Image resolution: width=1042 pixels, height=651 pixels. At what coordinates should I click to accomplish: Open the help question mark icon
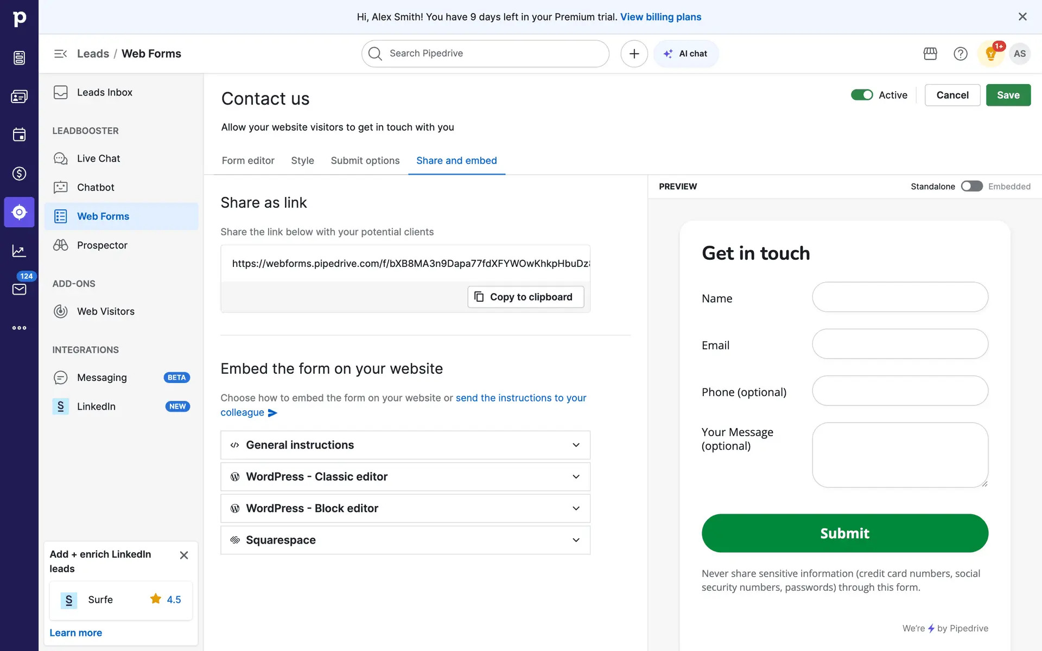click(961, 54)
